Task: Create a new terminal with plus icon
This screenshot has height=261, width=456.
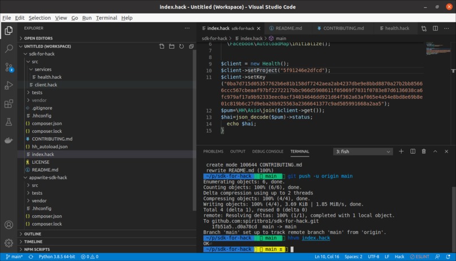Action: click(401, 151)
